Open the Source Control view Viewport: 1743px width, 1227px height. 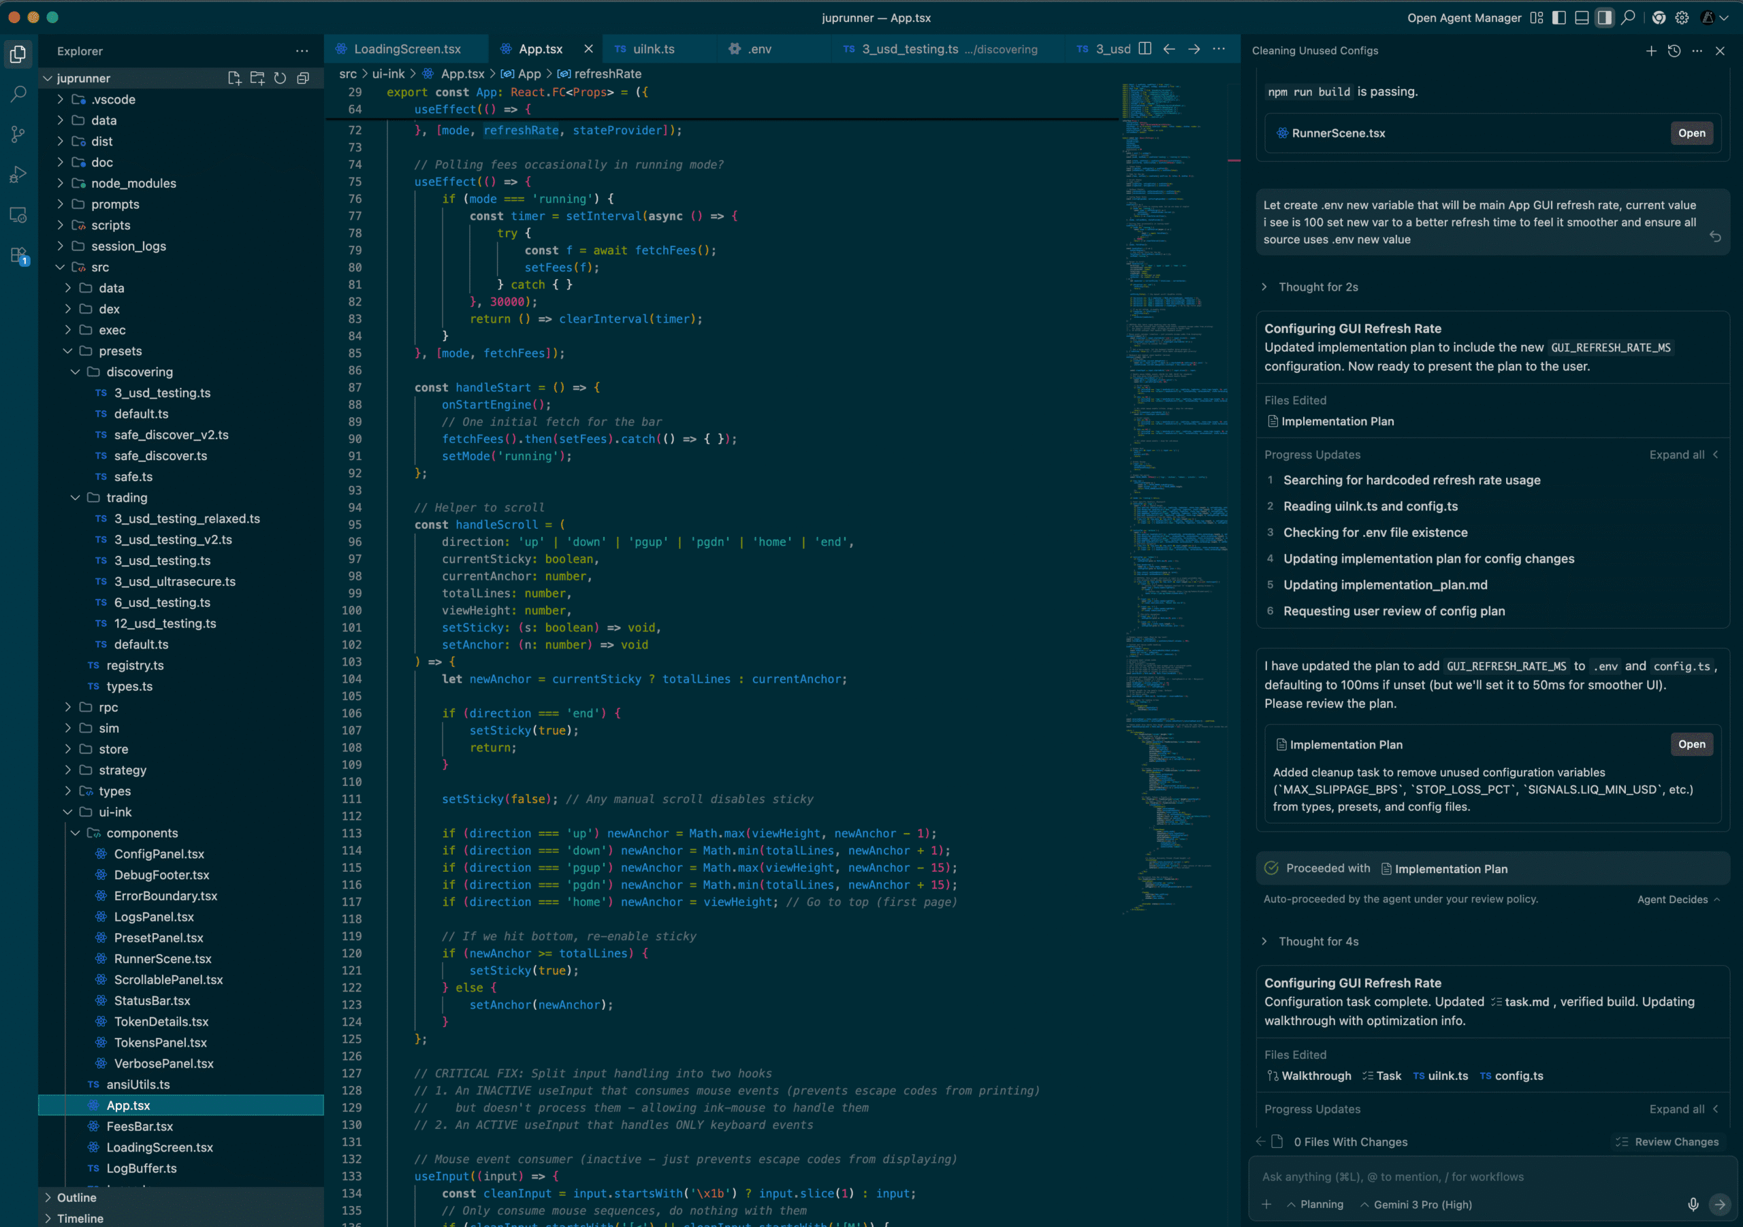pos(18,134)
